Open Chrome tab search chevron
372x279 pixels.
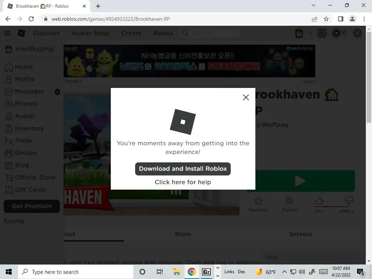(314, 5)
